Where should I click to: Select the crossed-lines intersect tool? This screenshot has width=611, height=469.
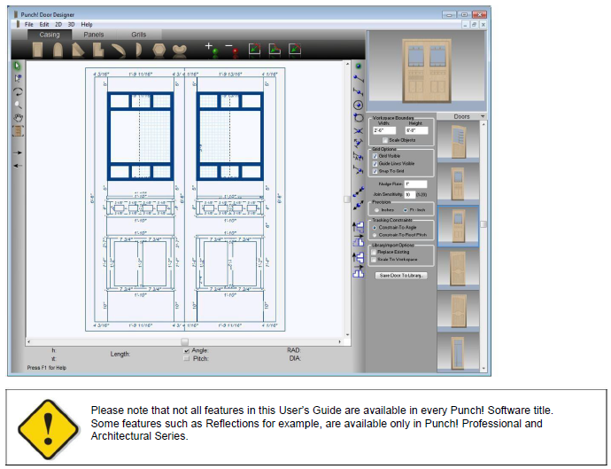[x=358, y=130]
